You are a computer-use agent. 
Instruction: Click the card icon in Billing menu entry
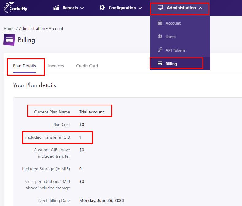(160, 64)
